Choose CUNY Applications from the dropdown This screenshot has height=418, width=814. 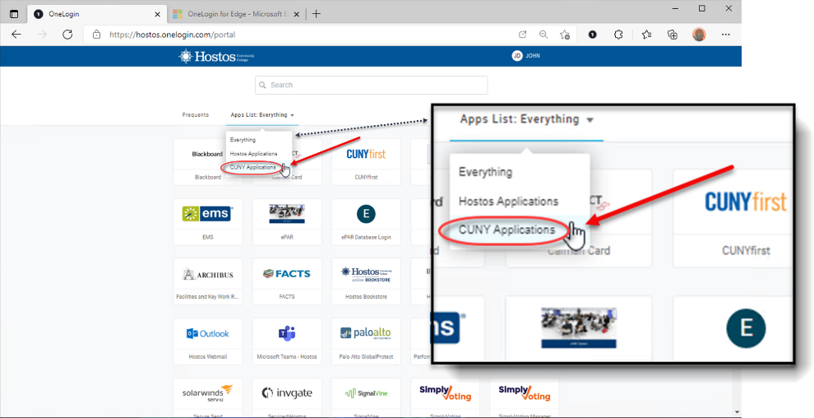click(252, 167)
